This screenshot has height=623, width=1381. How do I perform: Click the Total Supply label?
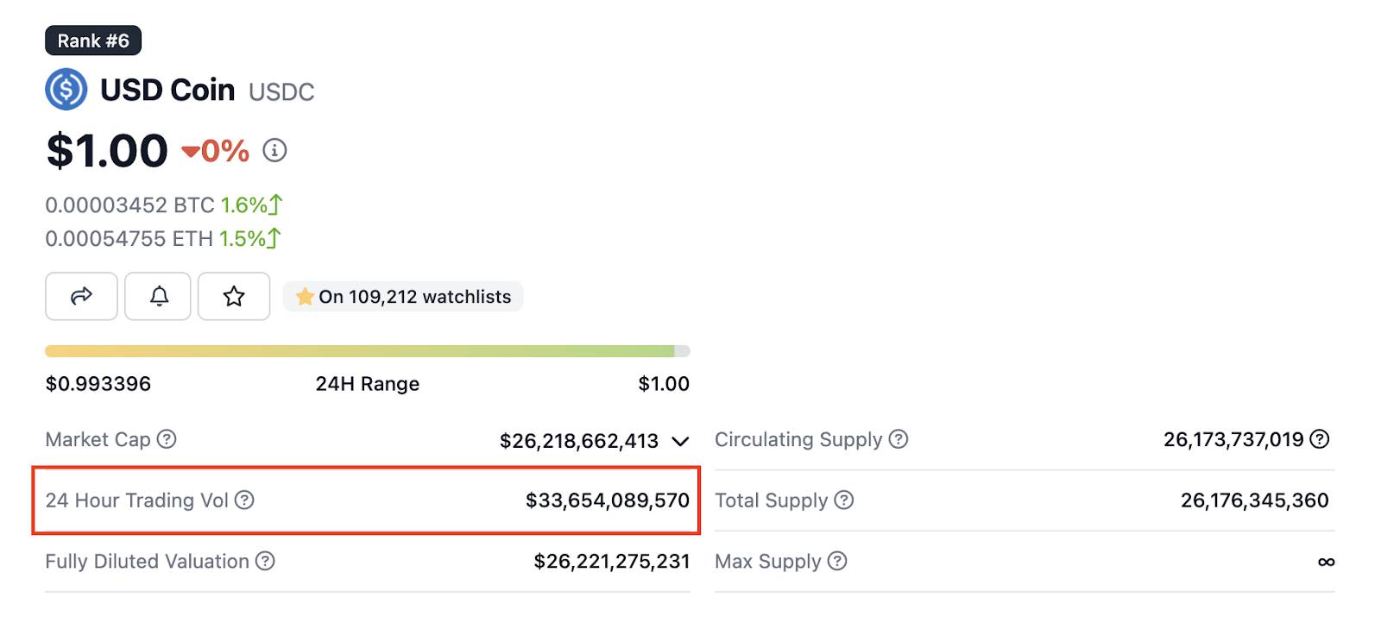pos(771,500)
